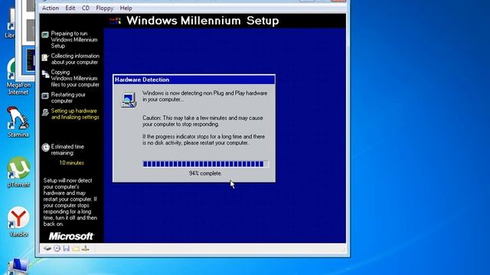Click the Setting up hardware step icon
Viewport: 490px width, 275px height.
[x=45, y=112]
